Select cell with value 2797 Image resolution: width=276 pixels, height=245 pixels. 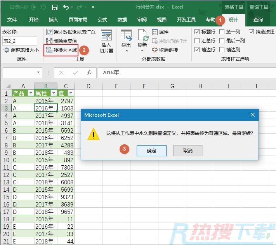click(66, 101)
